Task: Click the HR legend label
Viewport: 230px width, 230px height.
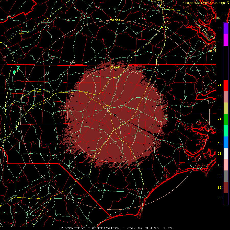Action: coord(219,120)
